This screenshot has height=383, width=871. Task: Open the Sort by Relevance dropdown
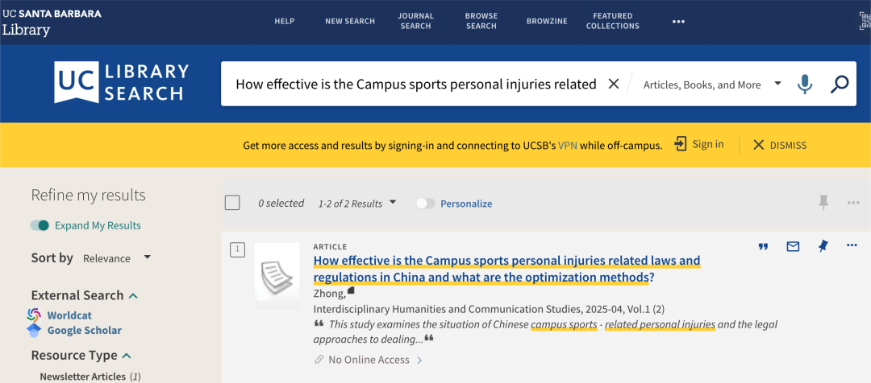pos(117,258)
